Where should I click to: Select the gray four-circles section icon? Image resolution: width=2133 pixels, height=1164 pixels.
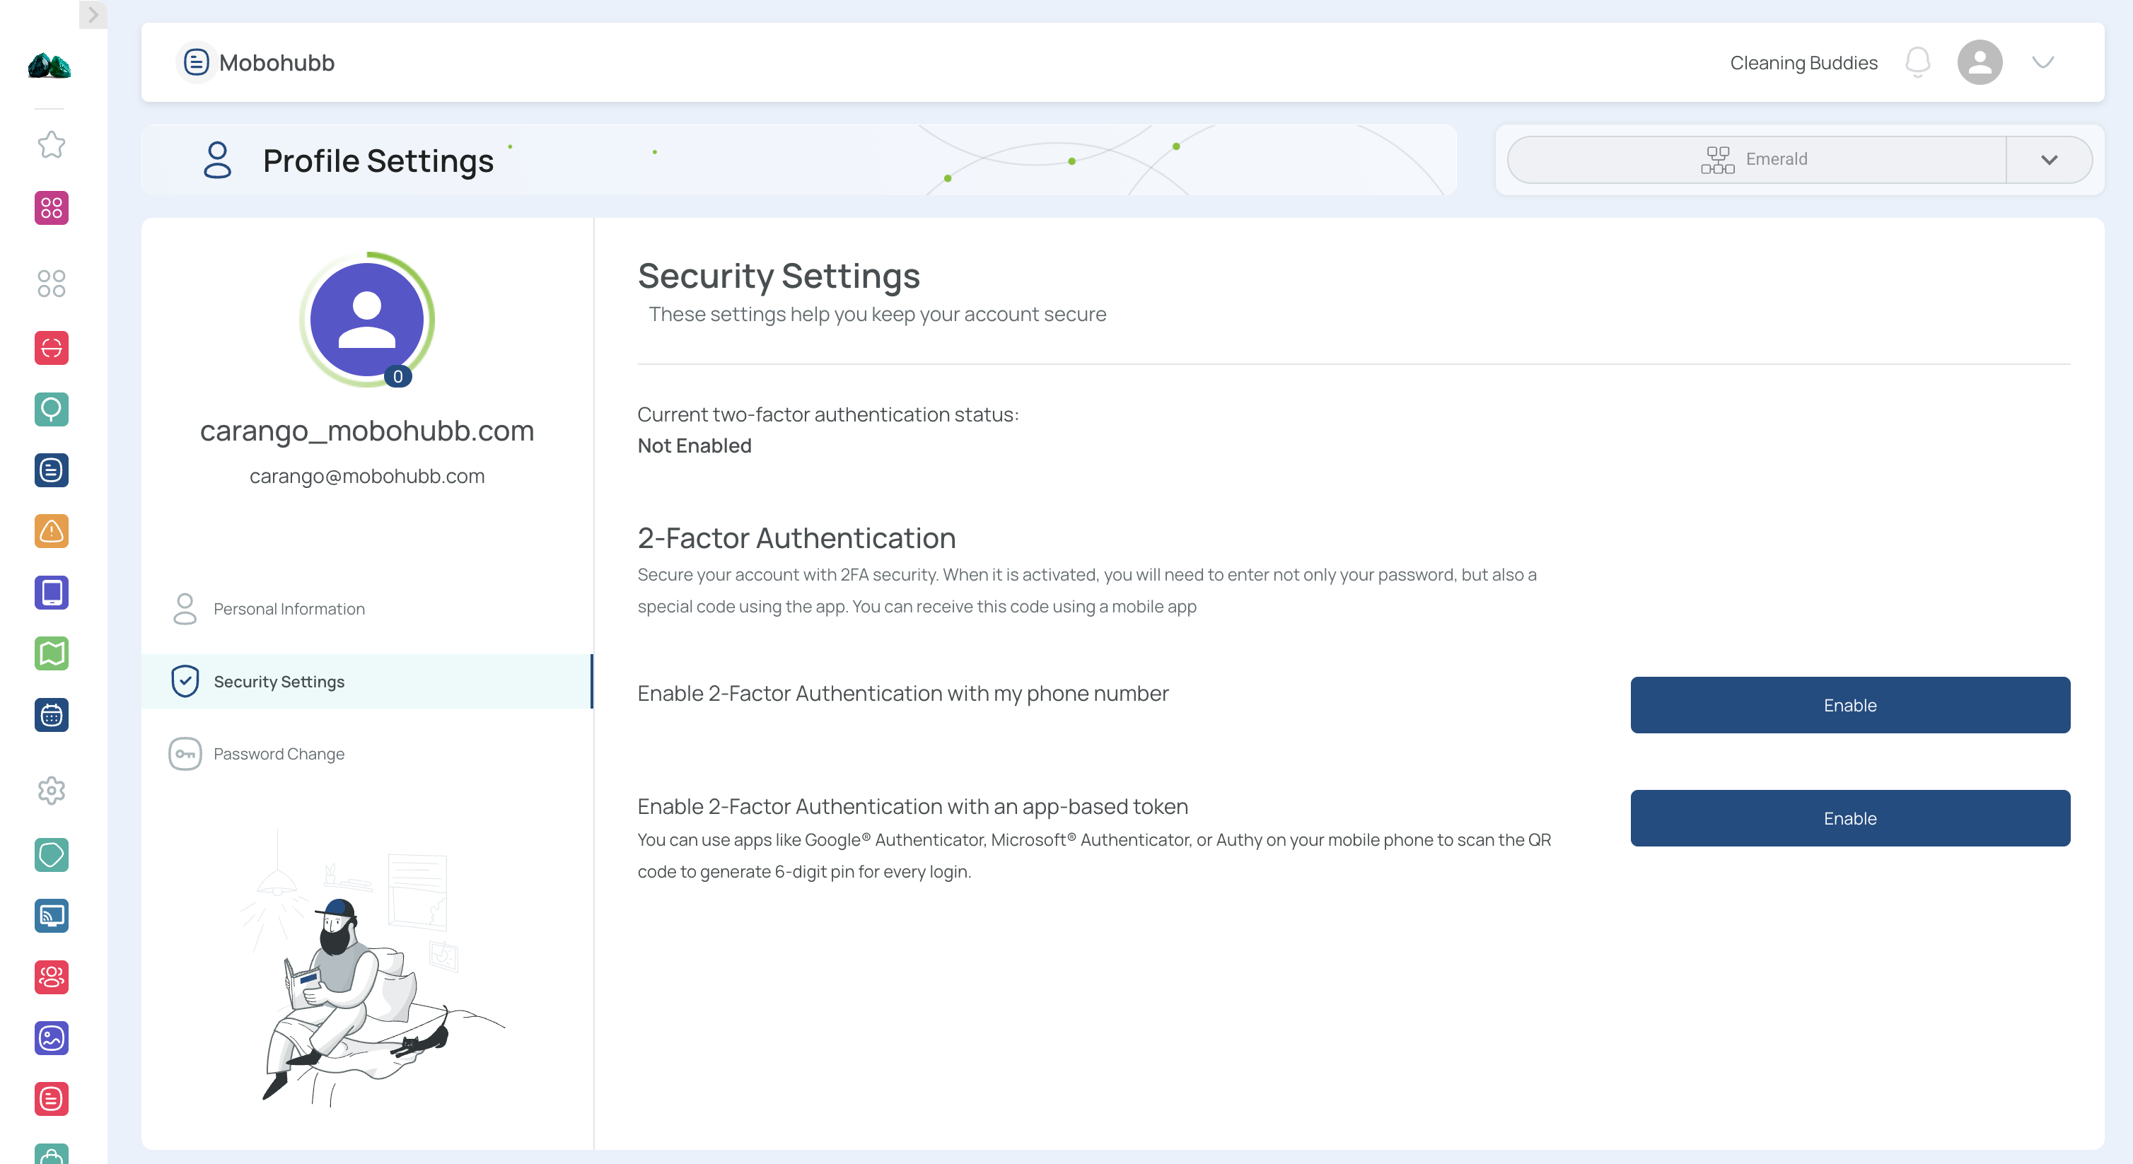click(x=52, y=283)
